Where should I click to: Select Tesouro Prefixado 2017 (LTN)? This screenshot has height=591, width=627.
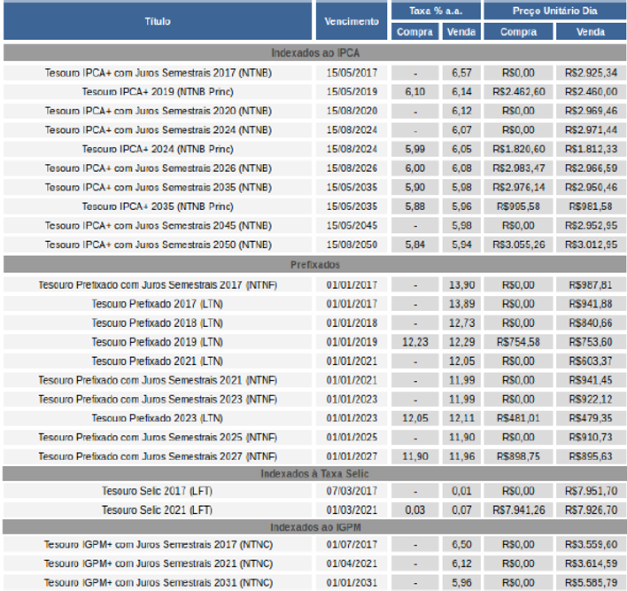tap(158, 304)
